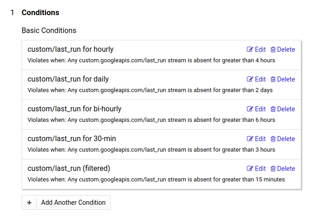This screenshot has height=219, width=319.
Task: Click the trash icon for 30-min condition
Action: point(273,139)
